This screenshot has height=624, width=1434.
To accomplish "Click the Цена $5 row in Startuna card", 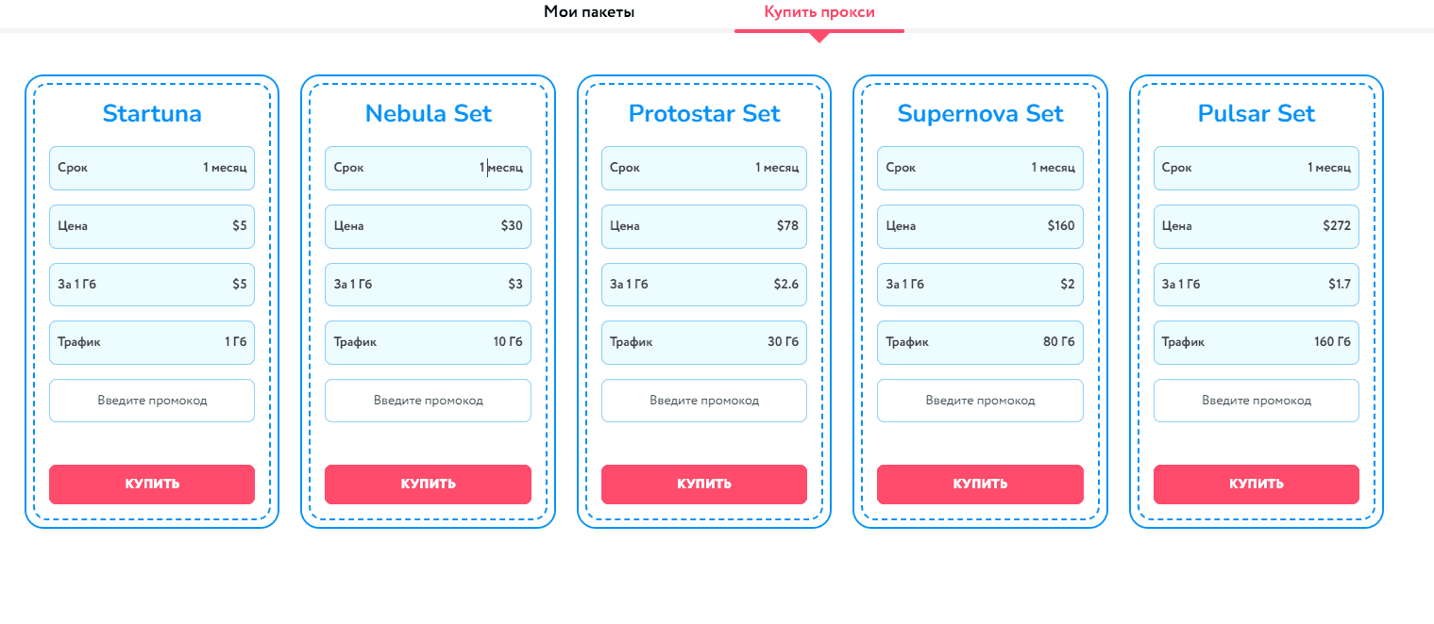I will [151, 226].
